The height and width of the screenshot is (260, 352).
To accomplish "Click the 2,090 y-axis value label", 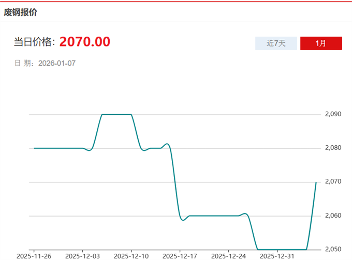I will (334, 114).
